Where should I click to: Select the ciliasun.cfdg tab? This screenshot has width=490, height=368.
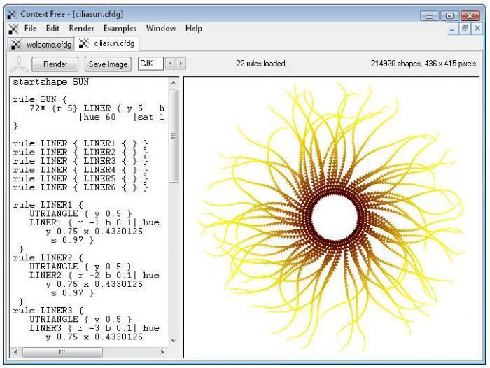[x=106, y=43]
